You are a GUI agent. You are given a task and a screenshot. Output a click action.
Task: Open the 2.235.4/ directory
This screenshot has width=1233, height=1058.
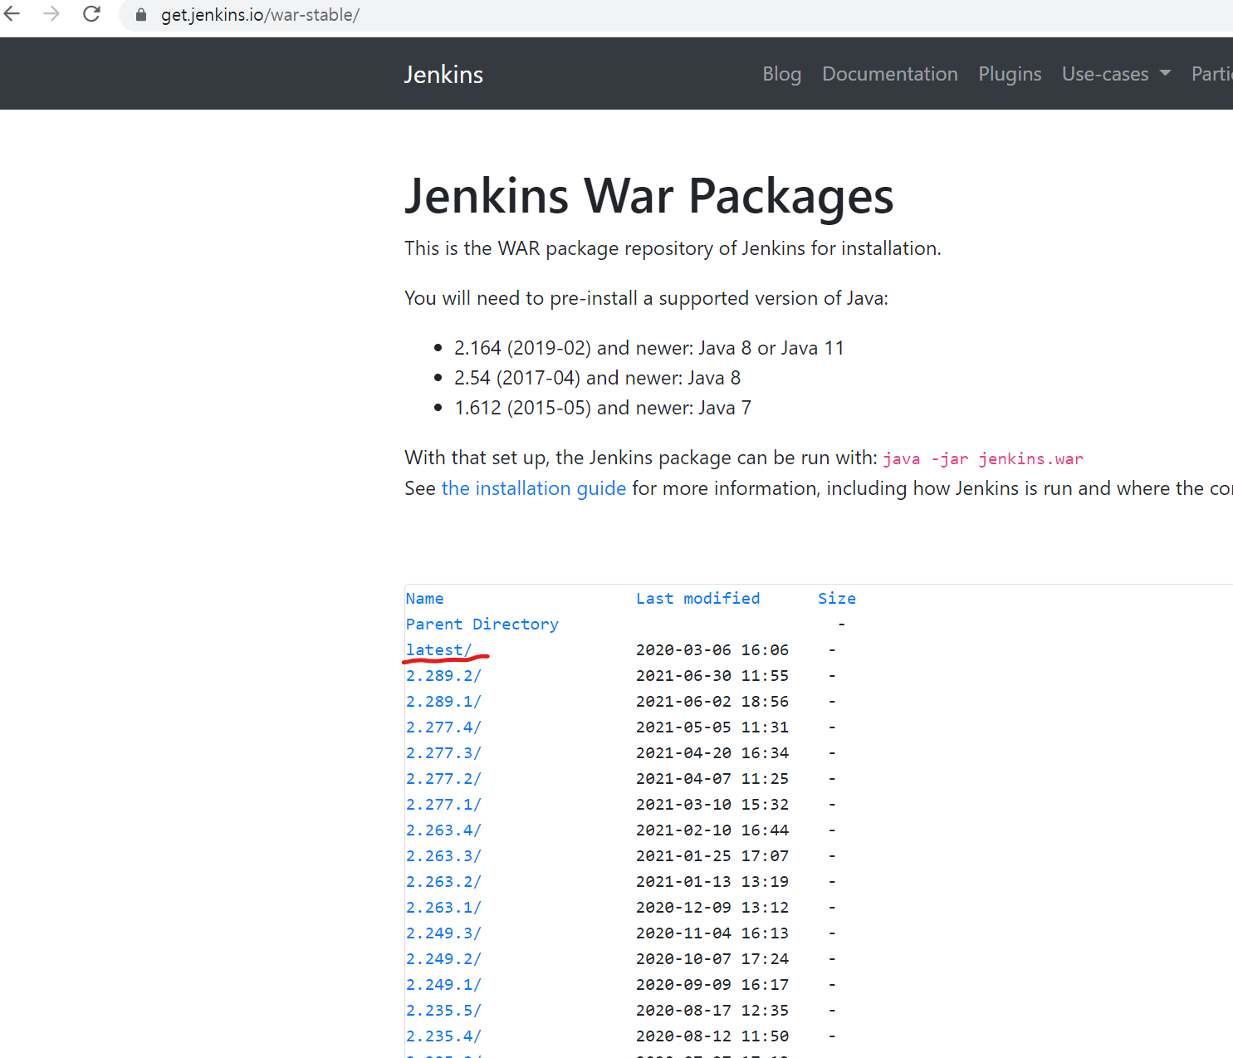(443, 1036)
